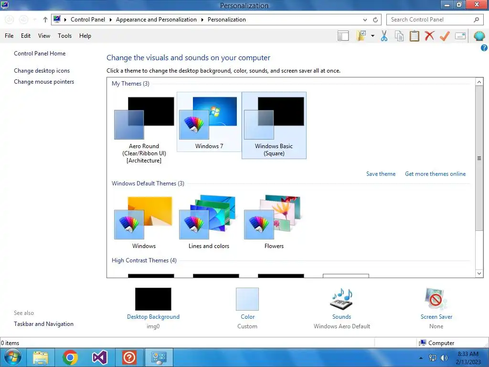Click Get more themes online

pyautogui.click(x=436, y=174)
